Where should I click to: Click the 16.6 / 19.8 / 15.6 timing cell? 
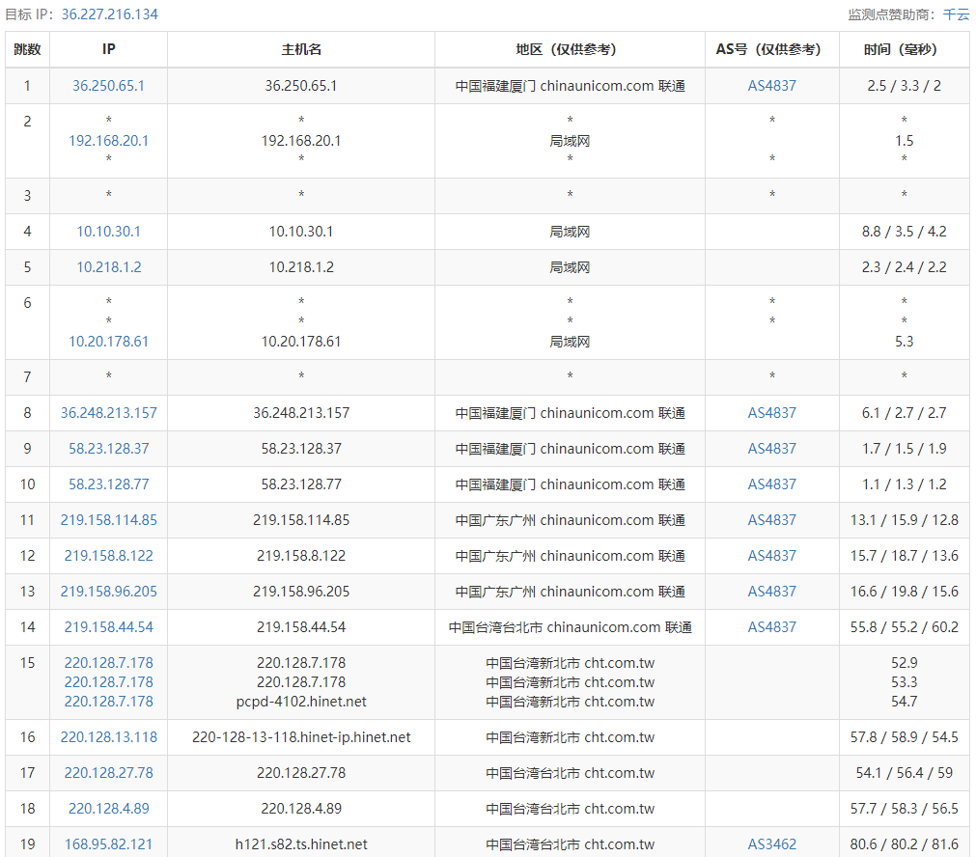pyautogui.click(x=905, y=592)
